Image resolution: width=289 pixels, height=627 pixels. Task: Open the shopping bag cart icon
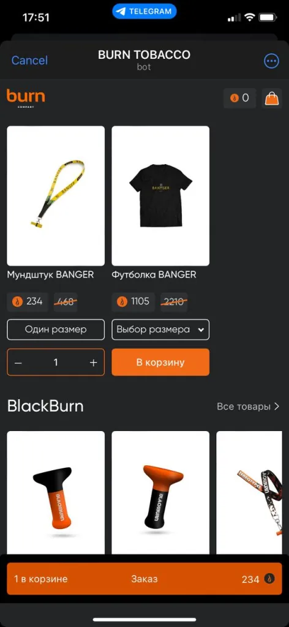[x=271, y=98]
